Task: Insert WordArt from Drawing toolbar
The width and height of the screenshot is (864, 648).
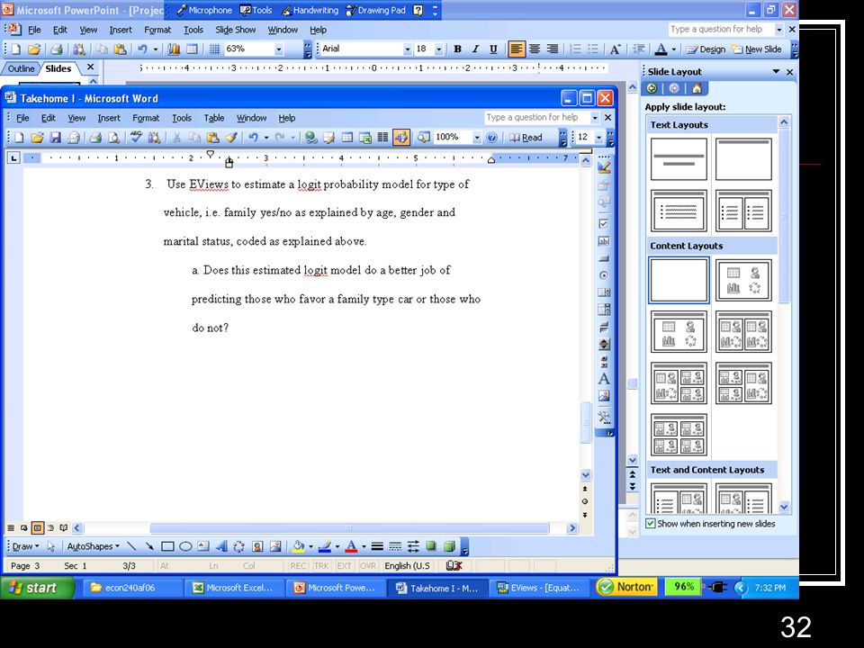Action: (x=221, y=546)
